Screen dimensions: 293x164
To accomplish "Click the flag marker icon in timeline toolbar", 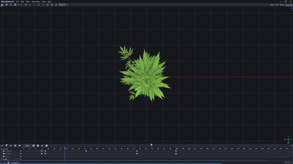I will (20, 146).
